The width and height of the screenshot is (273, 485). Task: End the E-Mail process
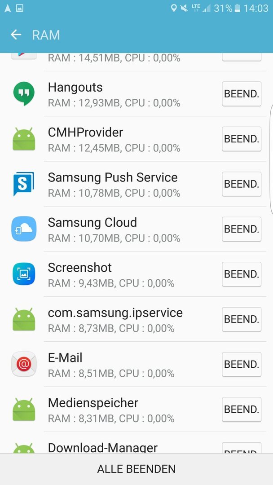(242, 364)
